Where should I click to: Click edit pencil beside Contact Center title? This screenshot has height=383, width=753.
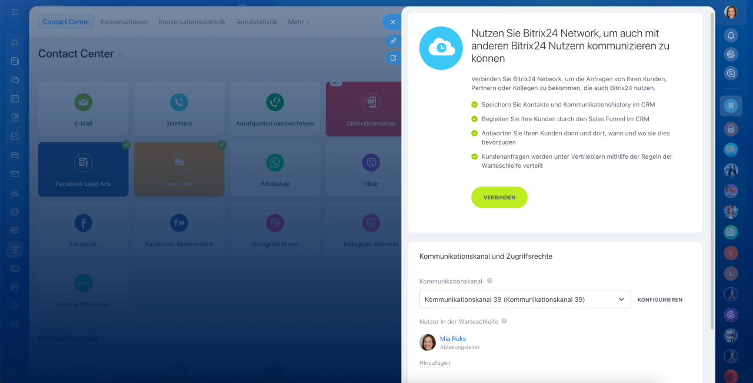tap(121, 55)
